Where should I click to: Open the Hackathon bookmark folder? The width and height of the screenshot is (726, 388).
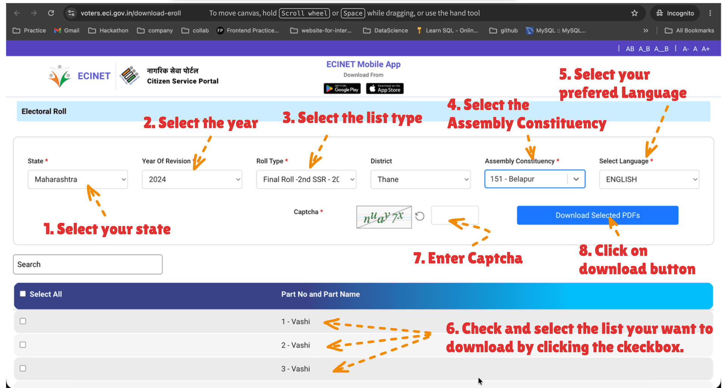109,31
